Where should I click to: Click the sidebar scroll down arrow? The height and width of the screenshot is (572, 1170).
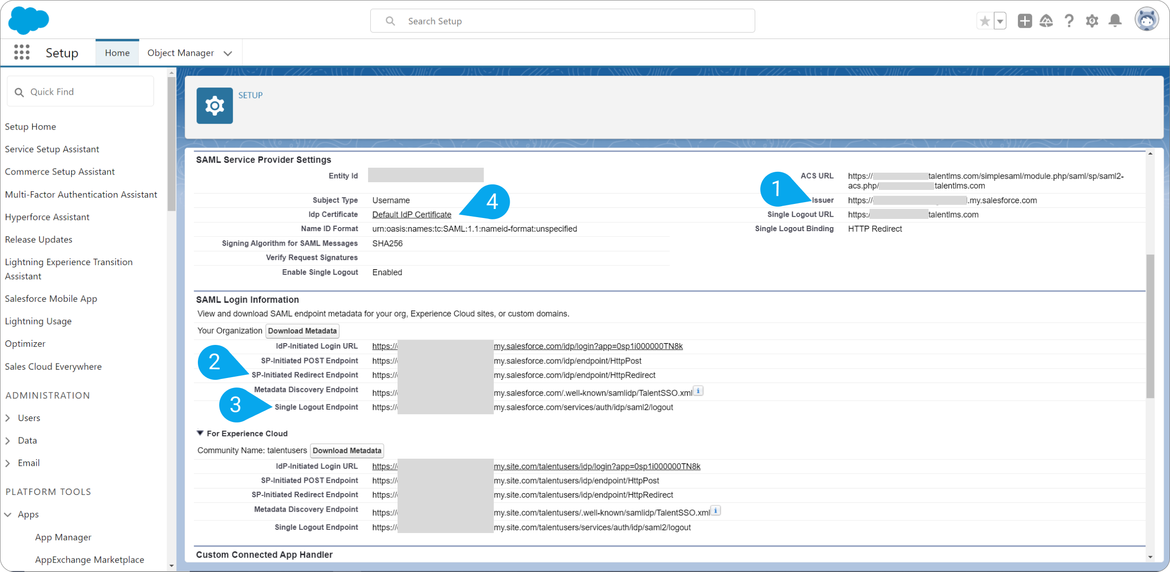(171, 566)
